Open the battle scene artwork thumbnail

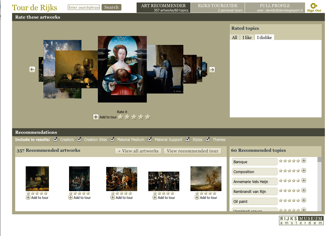click(x=121, y=179)
